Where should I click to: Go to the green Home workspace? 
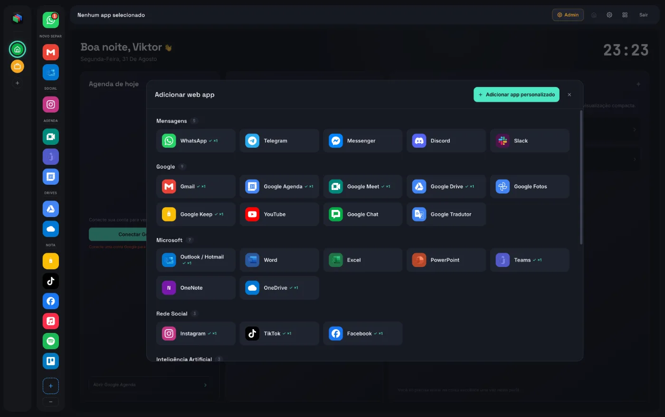click(x=18, y=49)
